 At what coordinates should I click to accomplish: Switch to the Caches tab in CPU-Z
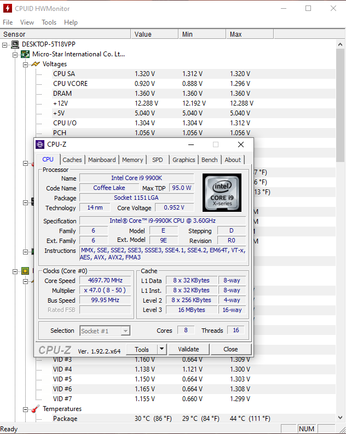point(72,160)
